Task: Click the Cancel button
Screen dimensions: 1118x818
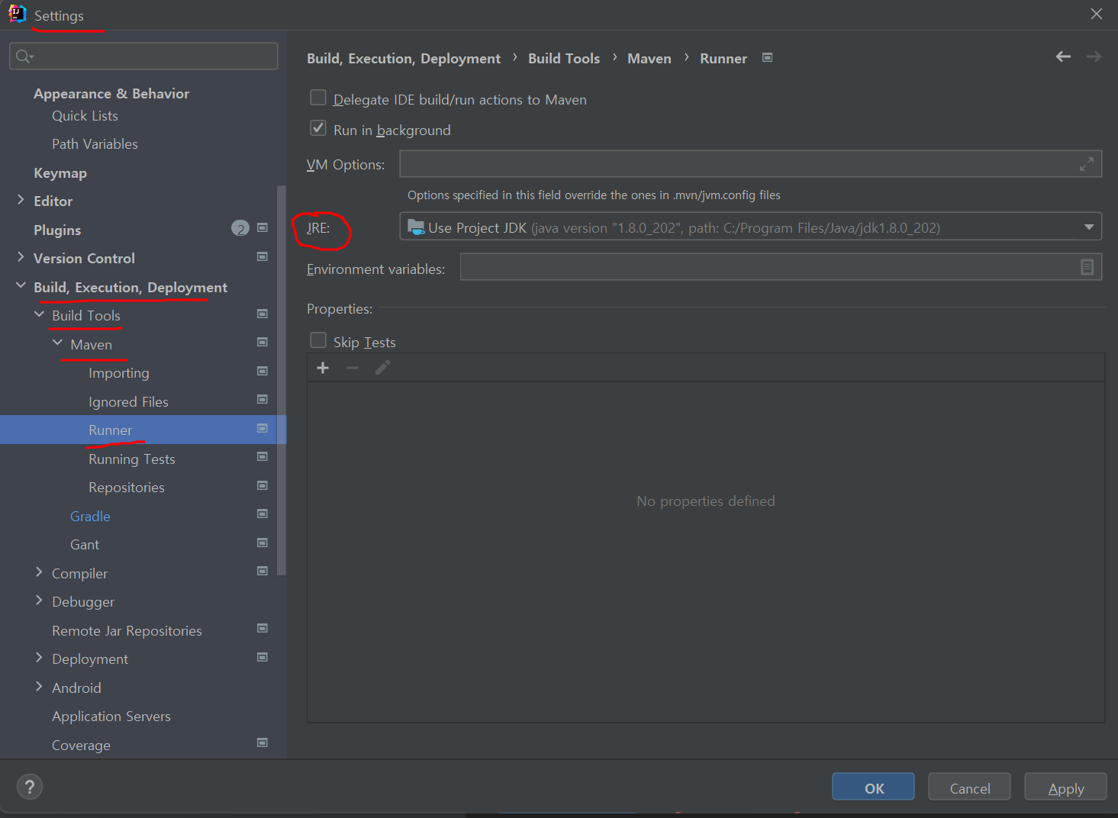Action: point(969,787)
